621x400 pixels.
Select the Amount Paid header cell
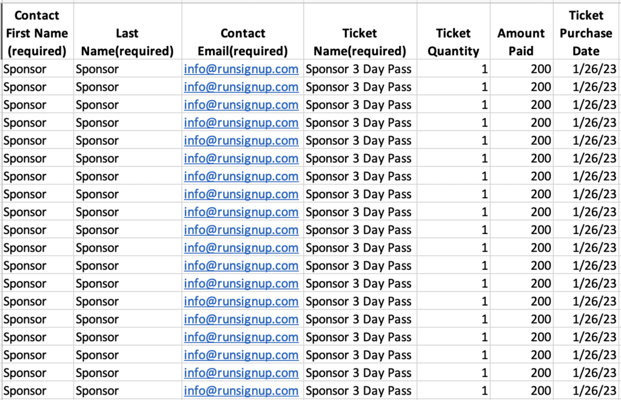coord(522,32)
